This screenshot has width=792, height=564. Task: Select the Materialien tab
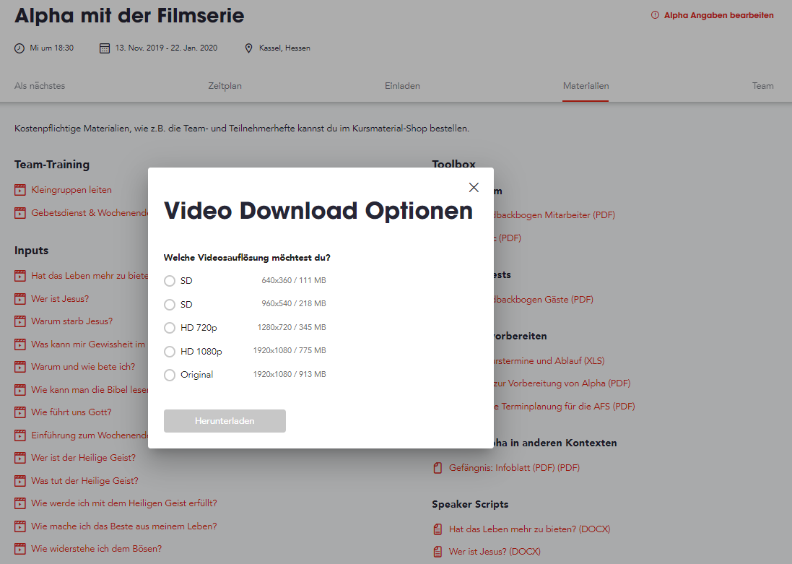coord(586,86)
